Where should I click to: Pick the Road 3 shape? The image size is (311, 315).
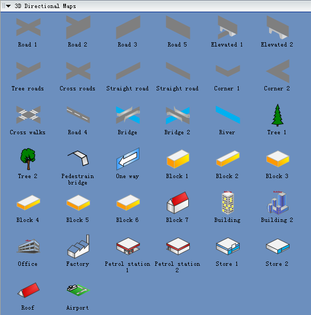(x=128, y=27)
